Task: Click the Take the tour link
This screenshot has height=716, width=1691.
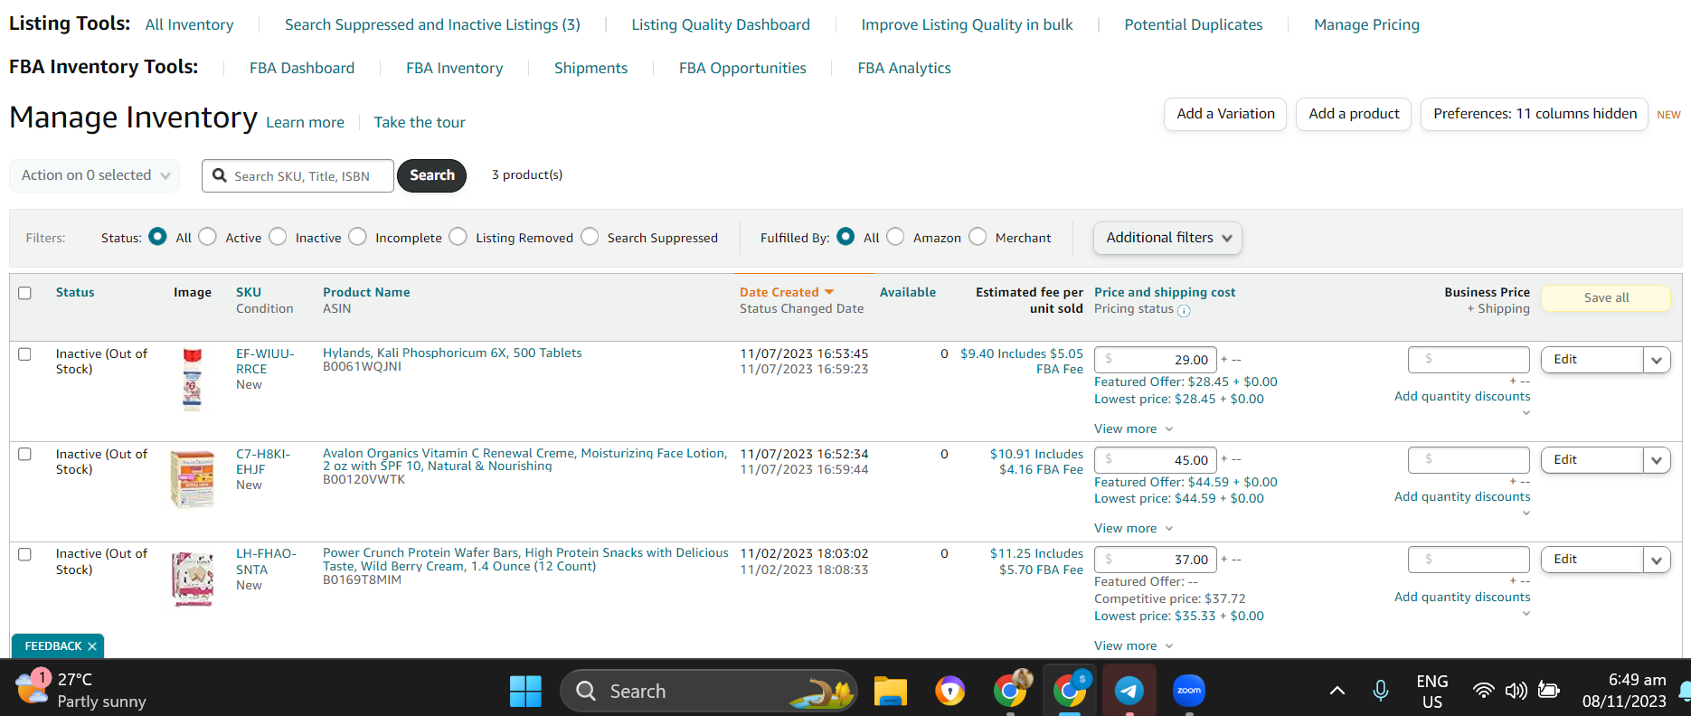Action: coord(420,123)
